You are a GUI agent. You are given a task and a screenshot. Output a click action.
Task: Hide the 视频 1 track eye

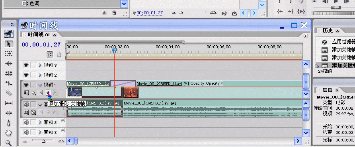(26, 85)
